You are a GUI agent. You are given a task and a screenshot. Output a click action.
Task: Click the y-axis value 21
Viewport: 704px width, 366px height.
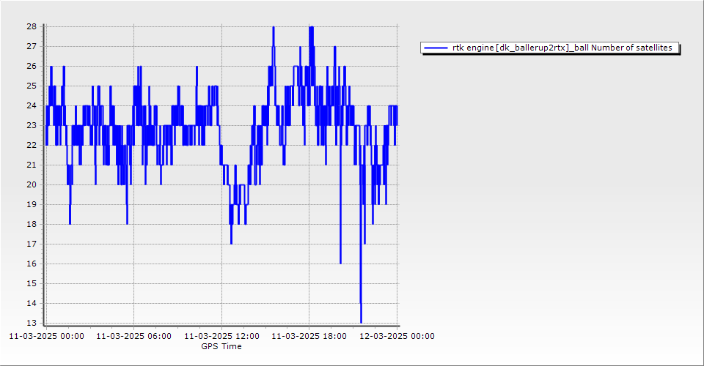[32, 165]
